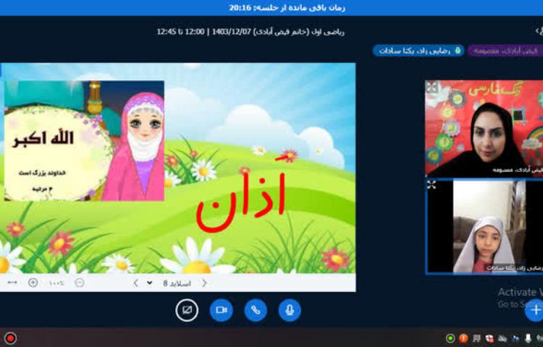Viewport: 543px width, 347px height.
Task: Expand the student's webcam to fullscreen
Action: coord(432,185)
